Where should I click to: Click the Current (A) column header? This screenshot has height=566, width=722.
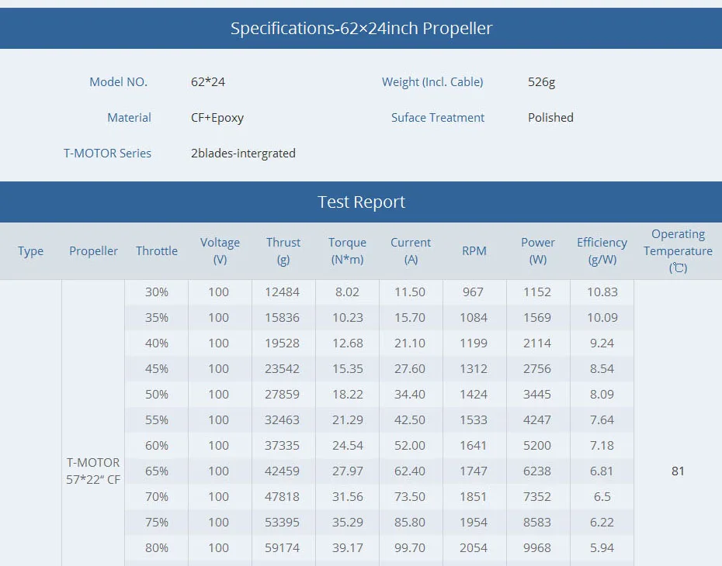tap(411, 251)
